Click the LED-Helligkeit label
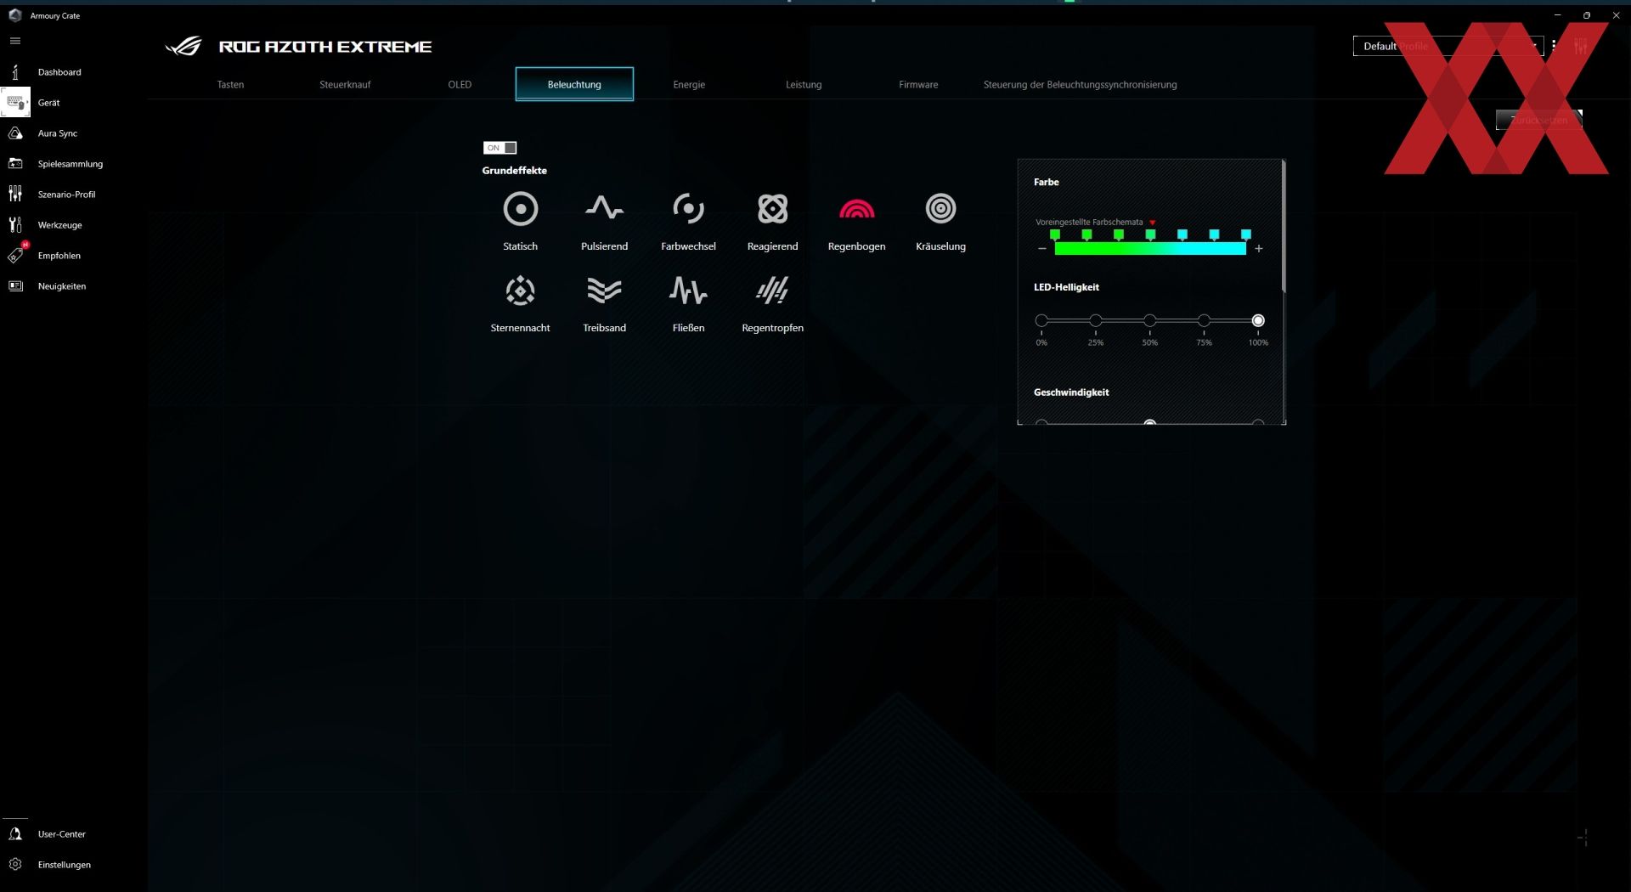The height and width of the screenshot is (892, 1631). [x=1066, y=287]
